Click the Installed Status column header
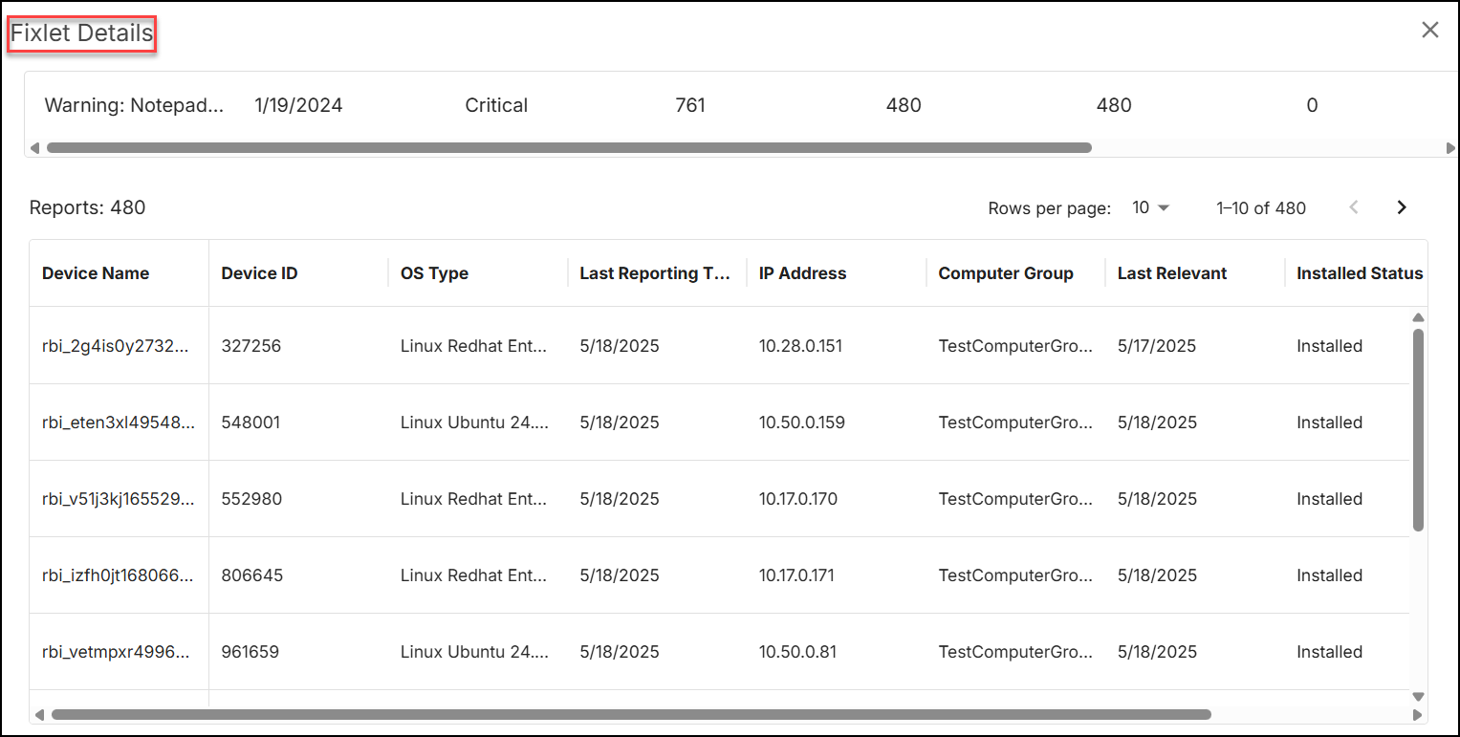Viewport: 1460px width, 737px height. (1359, 273)
